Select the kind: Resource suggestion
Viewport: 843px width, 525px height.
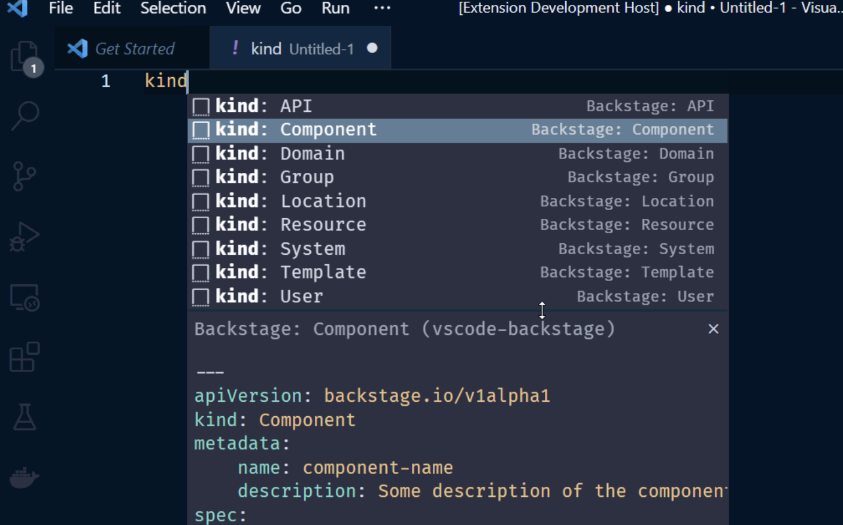(458, 225)
